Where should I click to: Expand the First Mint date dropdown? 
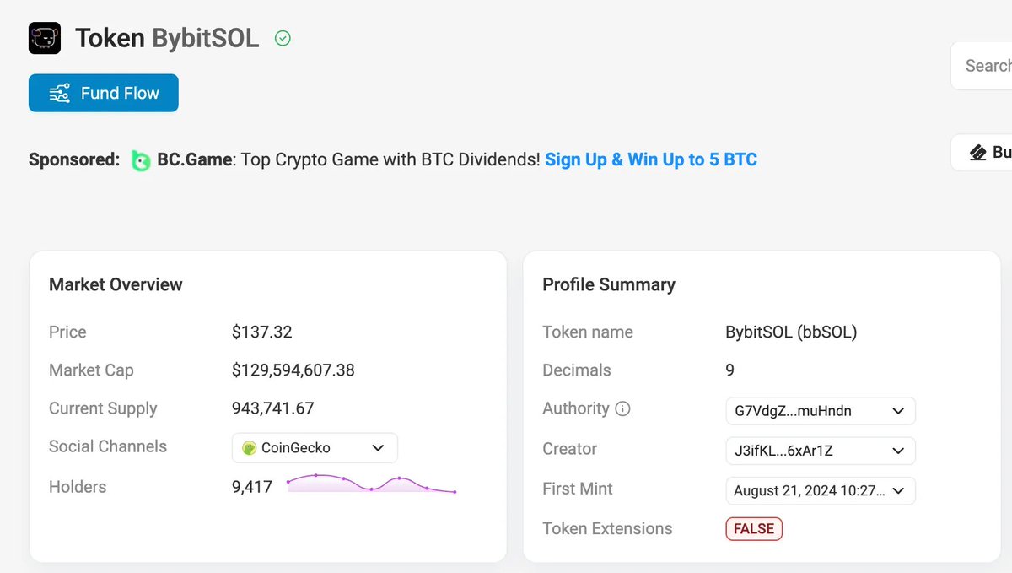click(x=821, y=490)
